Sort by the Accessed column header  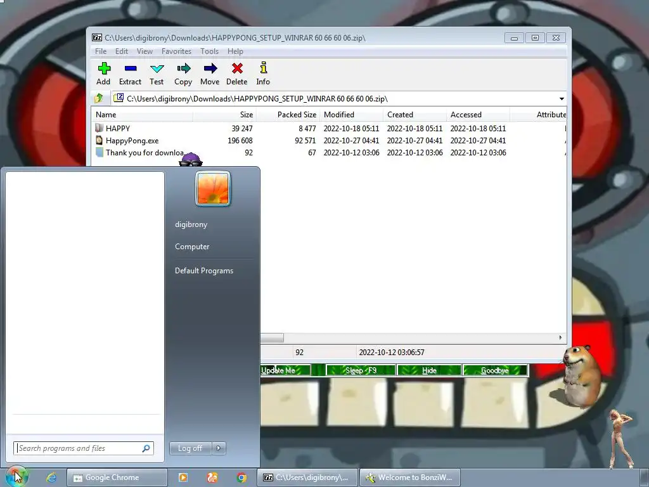(x=478, y=115)
